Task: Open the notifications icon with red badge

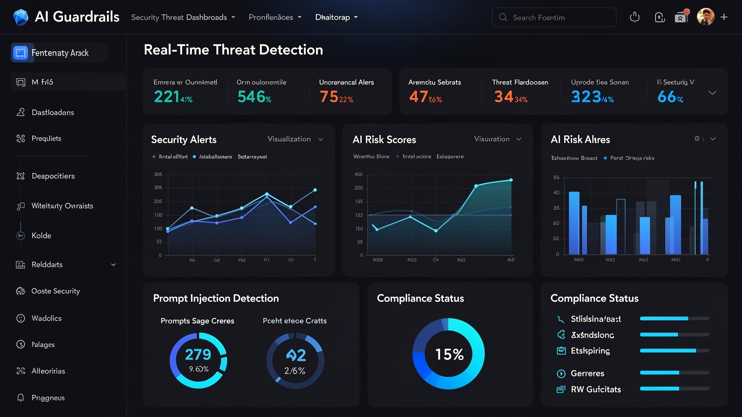Action: pyautogui.click(x=682, y=17)
